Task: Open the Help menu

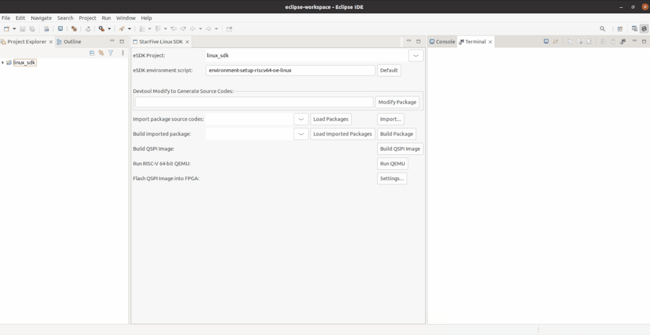Action: [x=146, y=18]
